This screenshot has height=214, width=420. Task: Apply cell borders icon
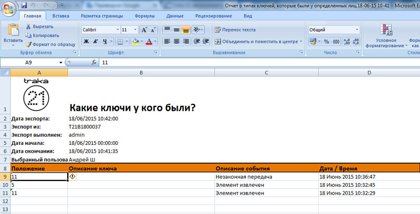point(120,41)
